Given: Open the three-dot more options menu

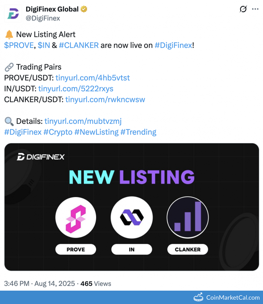Looking at the screenshot, I should (255, 9).
